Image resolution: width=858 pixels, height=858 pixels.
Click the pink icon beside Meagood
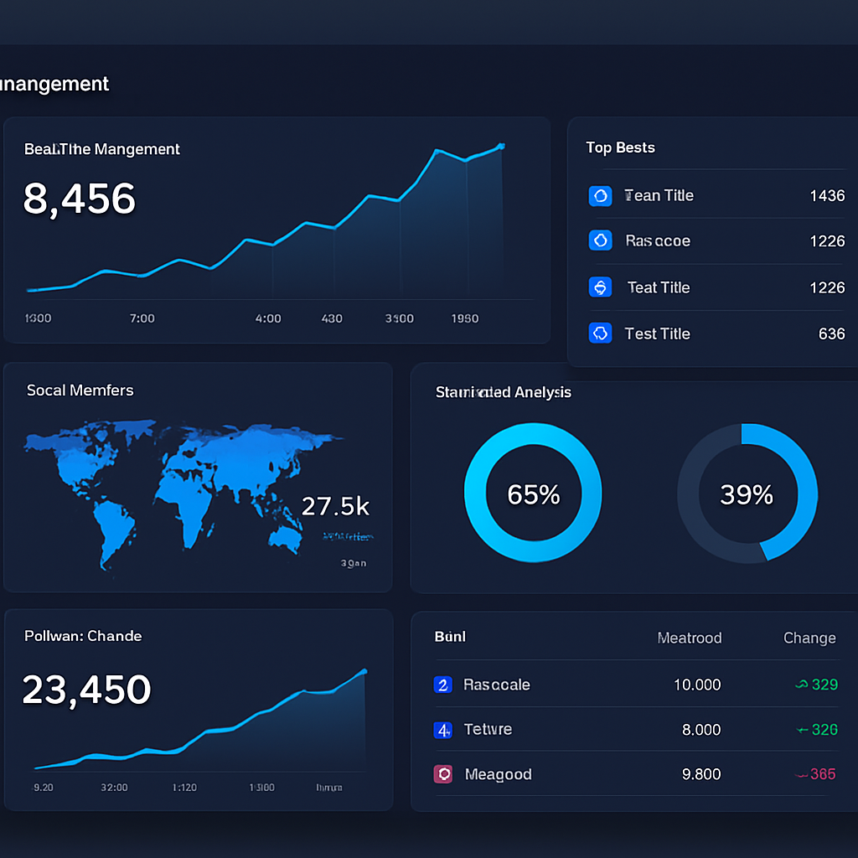point(442,774)
